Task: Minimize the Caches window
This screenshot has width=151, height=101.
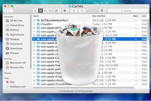Action: click(9, 6)
